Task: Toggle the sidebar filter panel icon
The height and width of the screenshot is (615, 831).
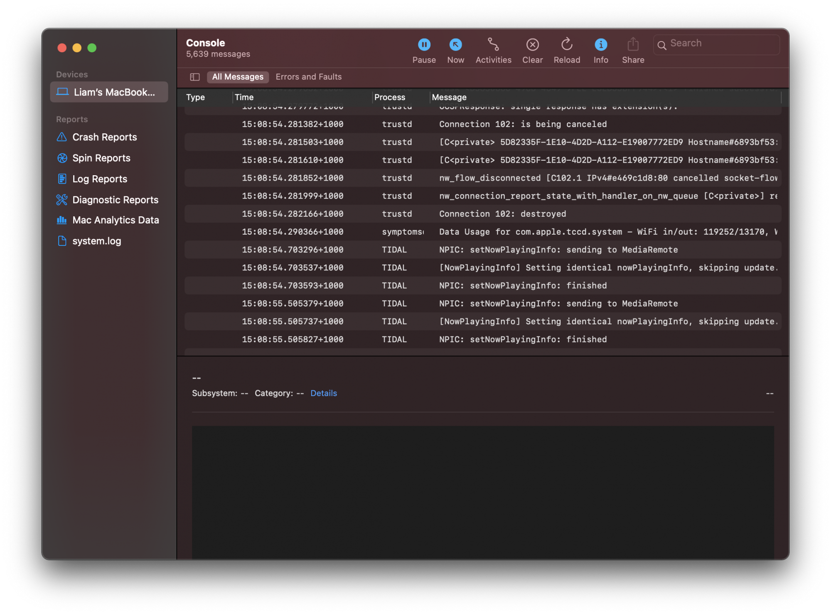Action: point(195,77)
